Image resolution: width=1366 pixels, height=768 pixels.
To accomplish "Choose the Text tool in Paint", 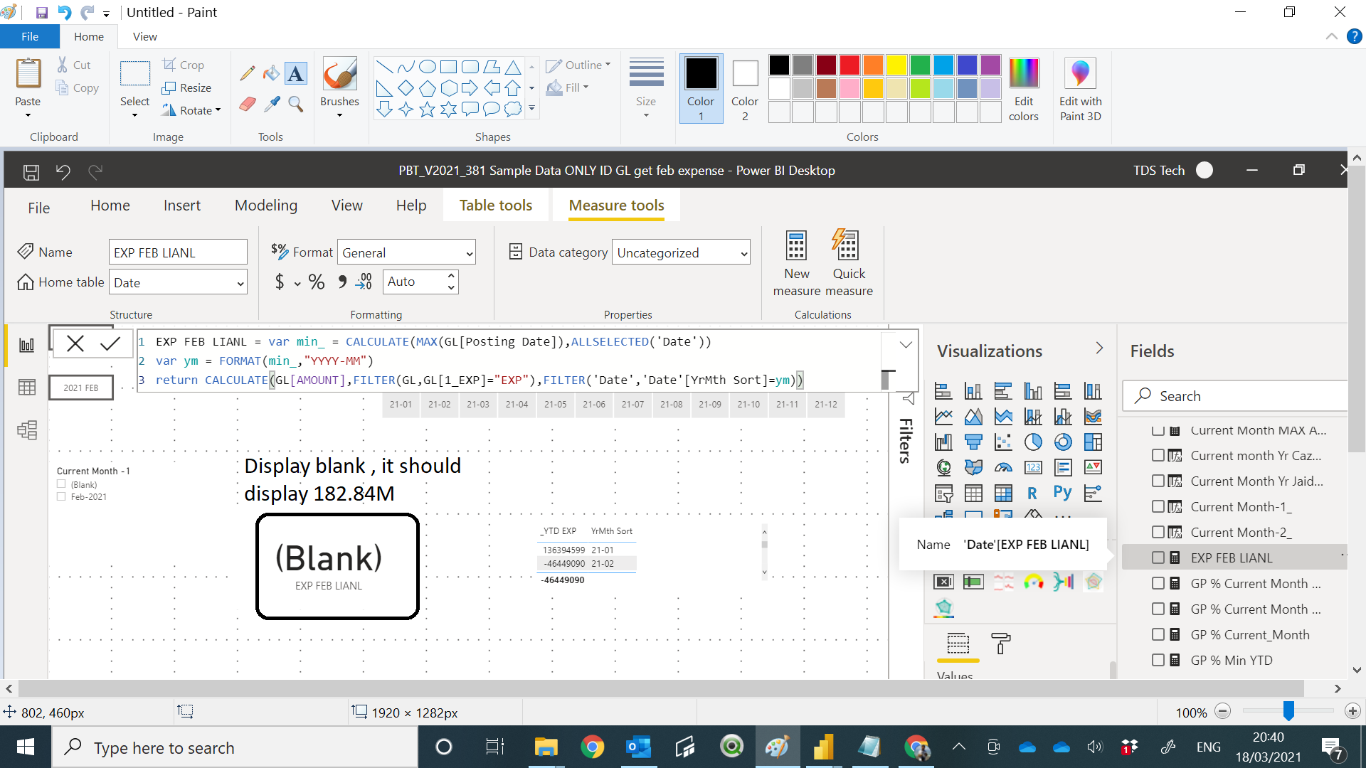I will click(296, 73).
